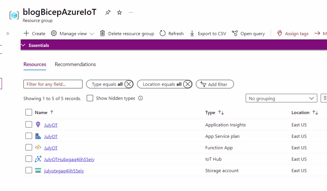The width and height of the screenshot is (327, 191).
Task: Clear the Location equals all filter
Action: (187, 84)
